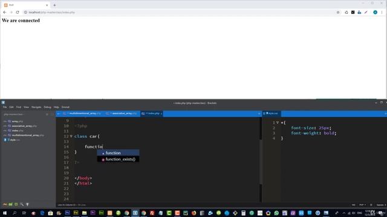
Task: Open FileZilla from the taskbar
Action: (152, 213)
